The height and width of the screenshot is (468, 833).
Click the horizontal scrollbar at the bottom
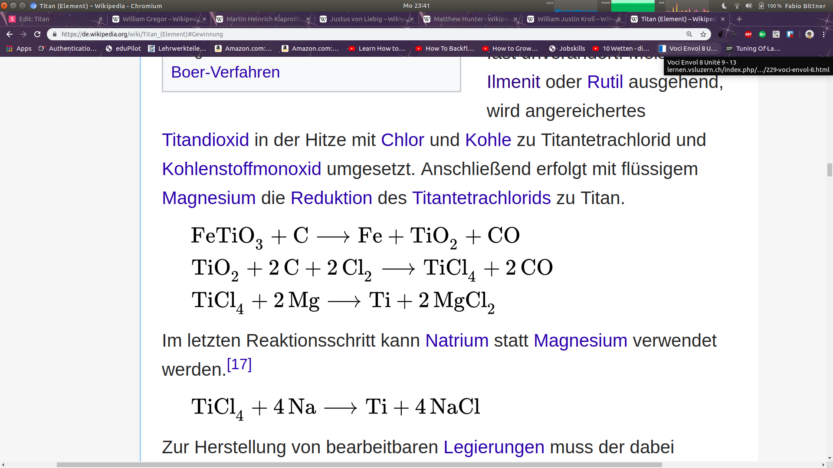coord(359,465)
